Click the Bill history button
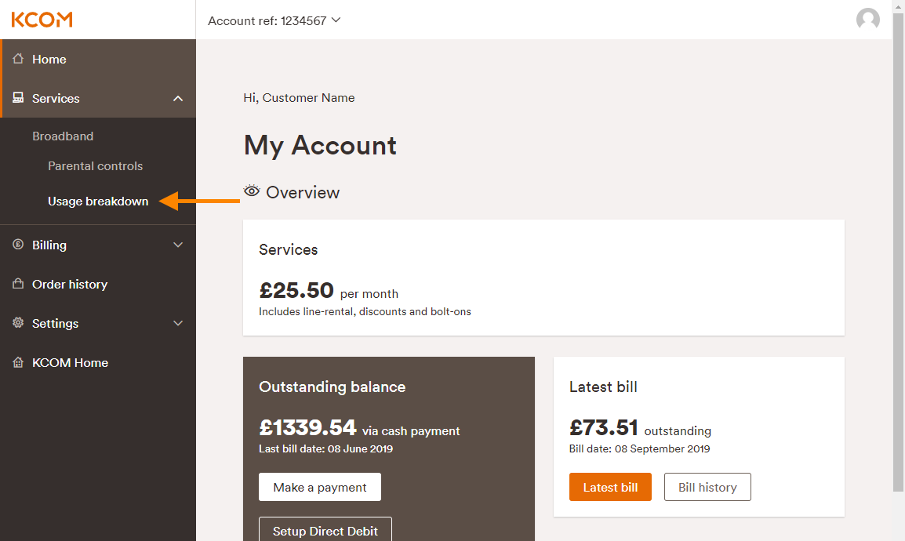The height and width of the screenshot is (541, 905). click(x=707, y=487)
